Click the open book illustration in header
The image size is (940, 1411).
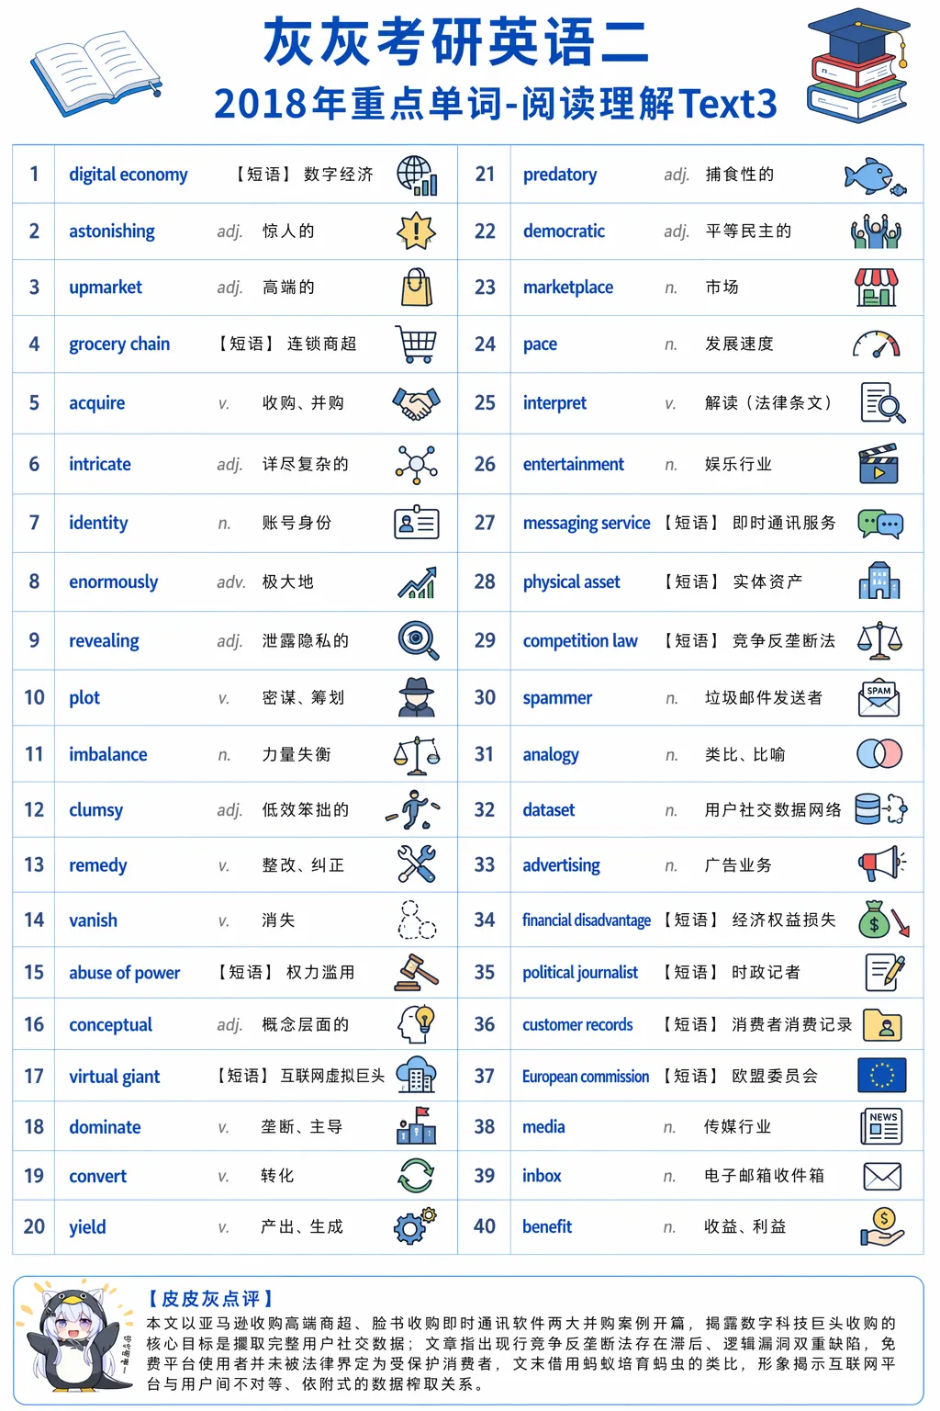(96, 73)
